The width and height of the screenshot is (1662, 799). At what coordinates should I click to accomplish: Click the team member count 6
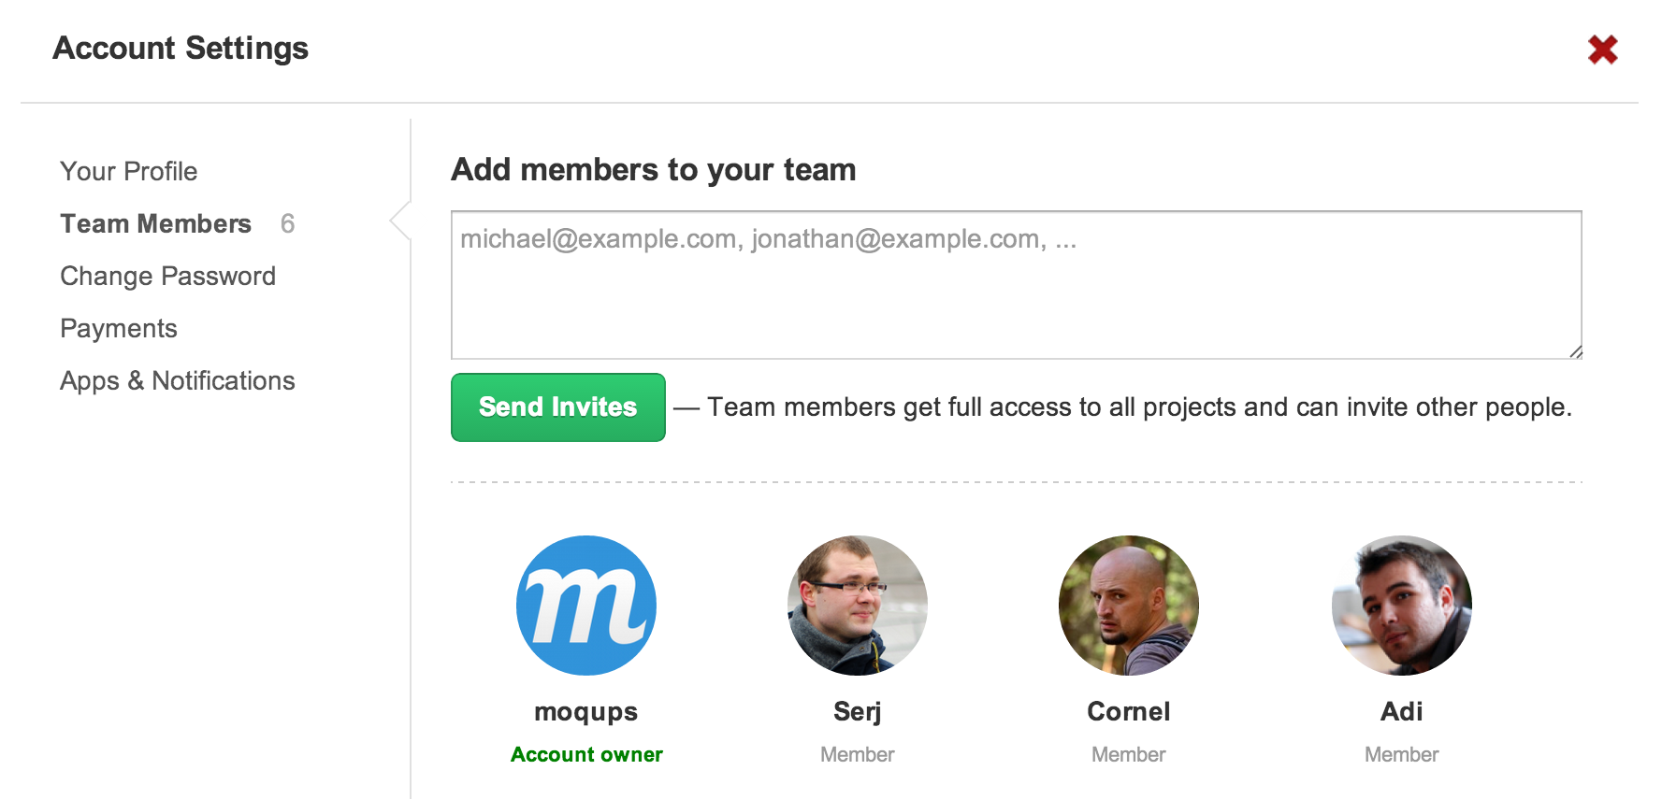(288, 223)
